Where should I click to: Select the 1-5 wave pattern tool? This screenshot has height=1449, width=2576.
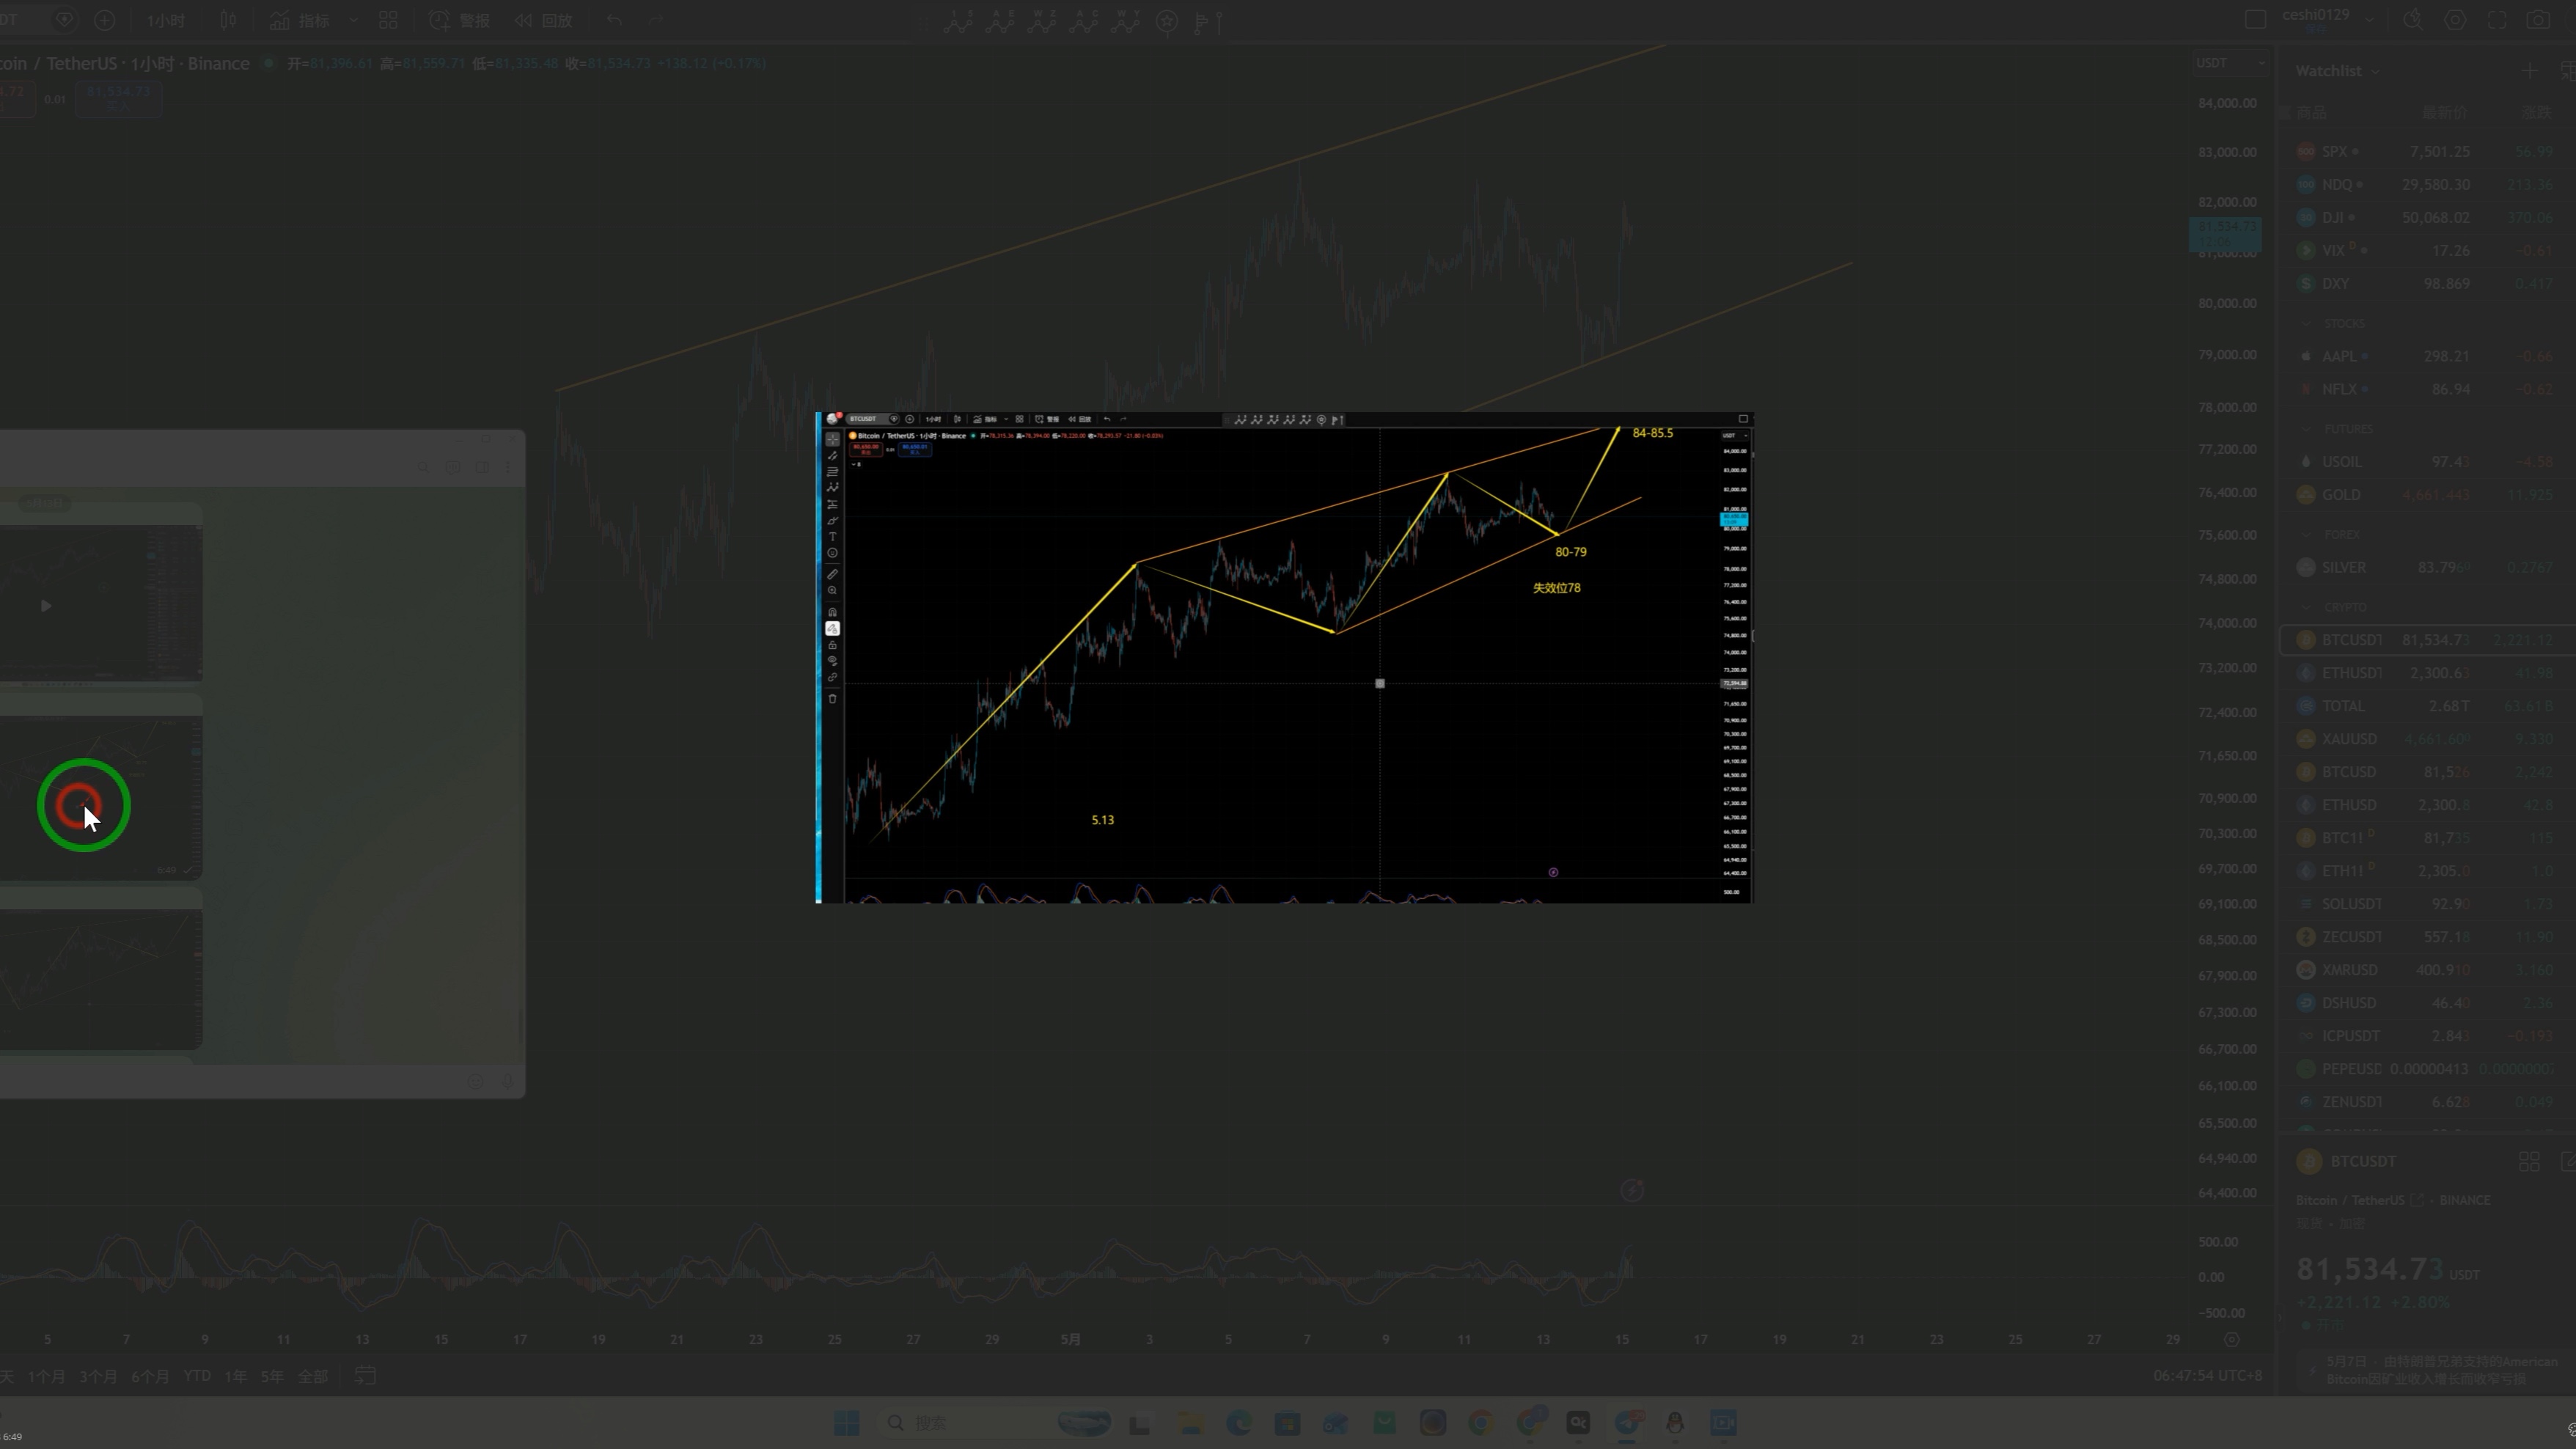(x=958, y=21)
